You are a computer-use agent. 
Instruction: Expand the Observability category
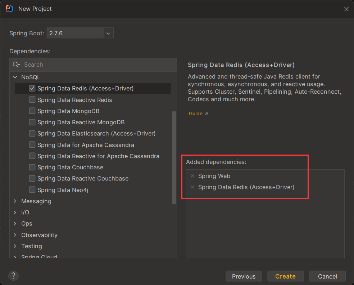pos(15,235)
